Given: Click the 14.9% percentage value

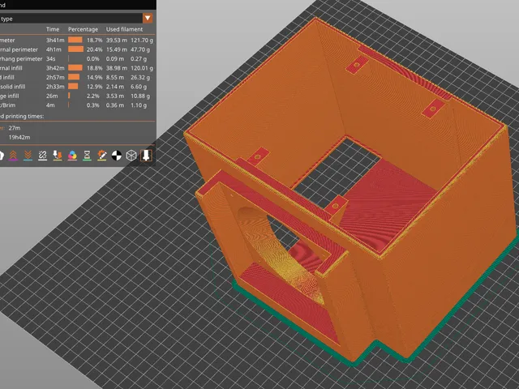Looking at the screenshot, I should pos(95,77).
